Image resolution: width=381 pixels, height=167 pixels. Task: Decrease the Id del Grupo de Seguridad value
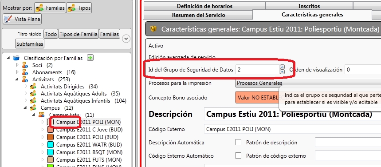pos(283,72)
